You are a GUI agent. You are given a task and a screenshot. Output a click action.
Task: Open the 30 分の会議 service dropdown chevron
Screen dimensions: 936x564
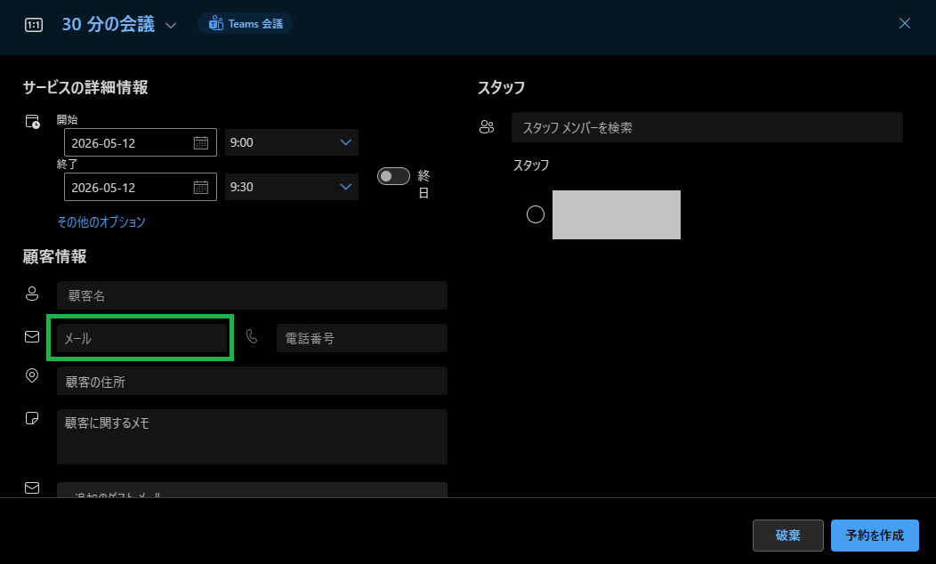point(171,25)
